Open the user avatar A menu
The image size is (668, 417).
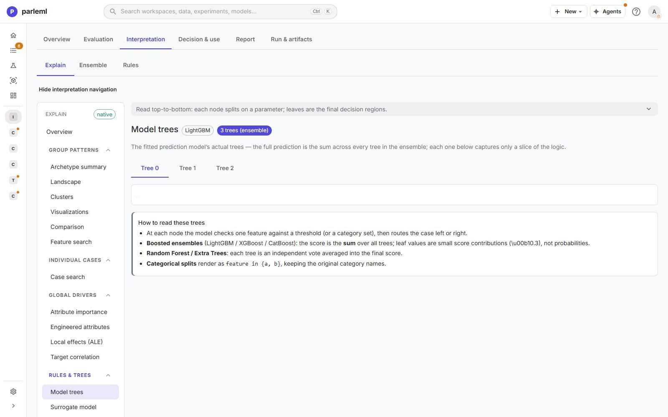coord(654,12)
